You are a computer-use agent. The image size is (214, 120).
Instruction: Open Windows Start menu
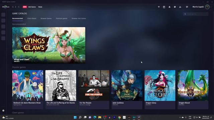(x=75, y=117)
